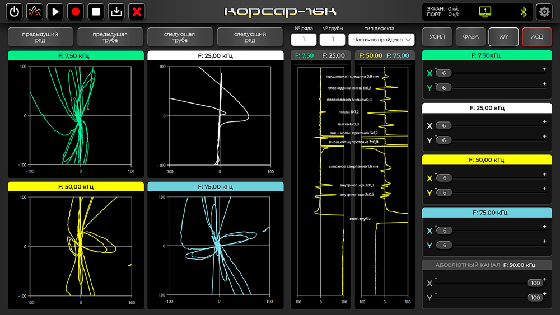Click the power button icon
The image size is (560, 315).
pyautogui.click(x=15, y=11)
